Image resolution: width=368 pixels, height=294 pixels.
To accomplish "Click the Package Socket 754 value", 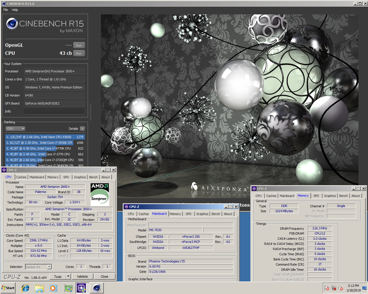I will (55, 197).
